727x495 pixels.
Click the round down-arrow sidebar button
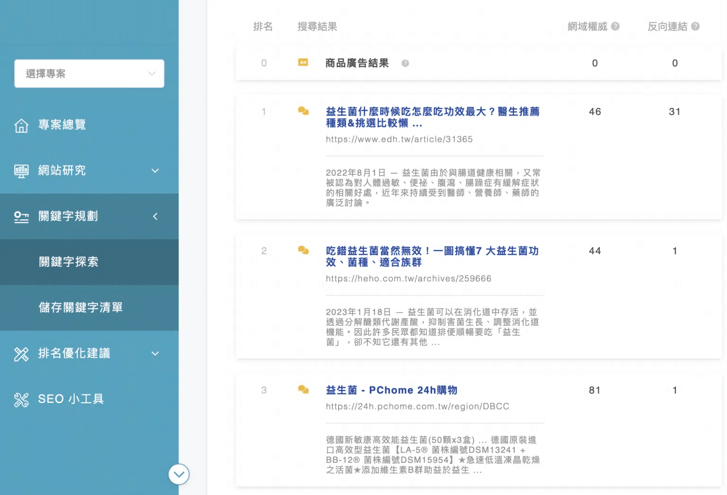[179, 474]
